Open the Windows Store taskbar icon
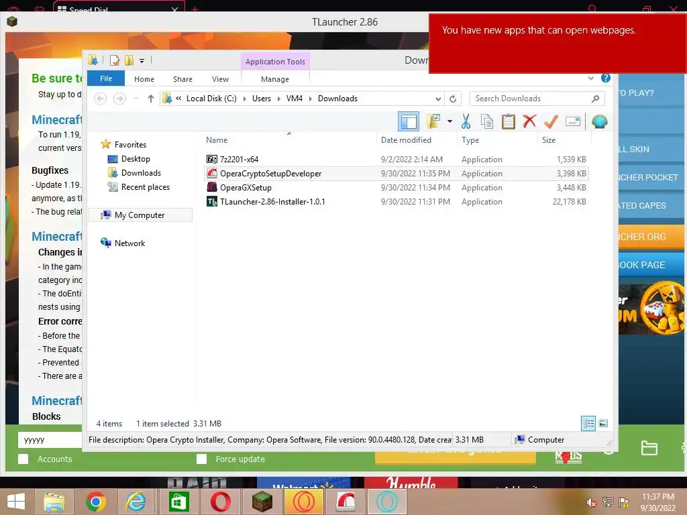The image size is (687, 515). [178, 502]
